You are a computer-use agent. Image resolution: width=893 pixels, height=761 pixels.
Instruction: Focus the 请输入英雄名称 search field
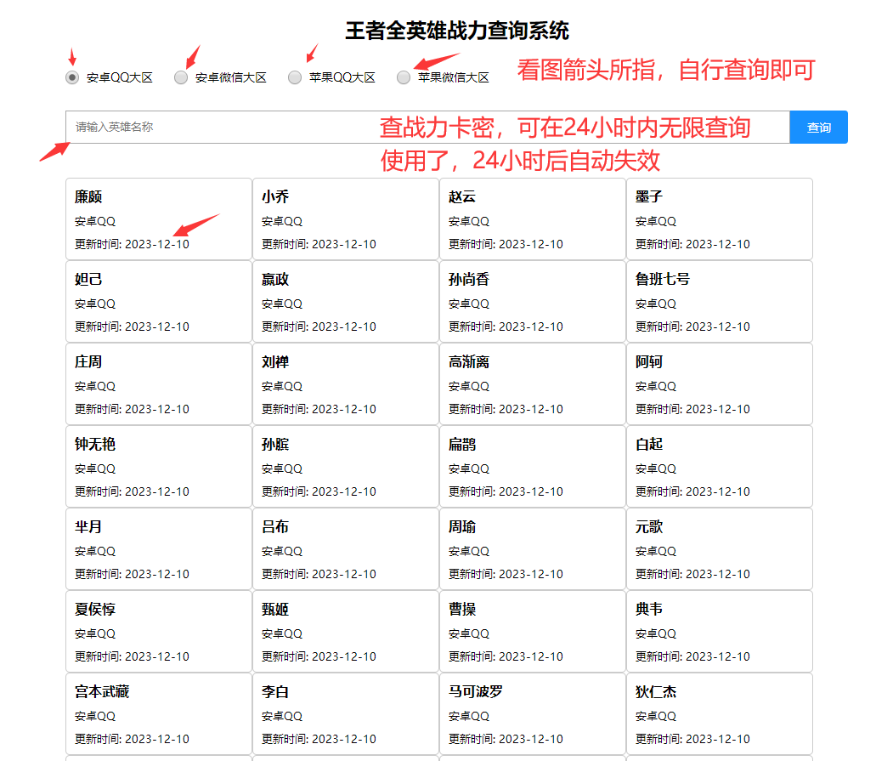click(x=427, y=128)
